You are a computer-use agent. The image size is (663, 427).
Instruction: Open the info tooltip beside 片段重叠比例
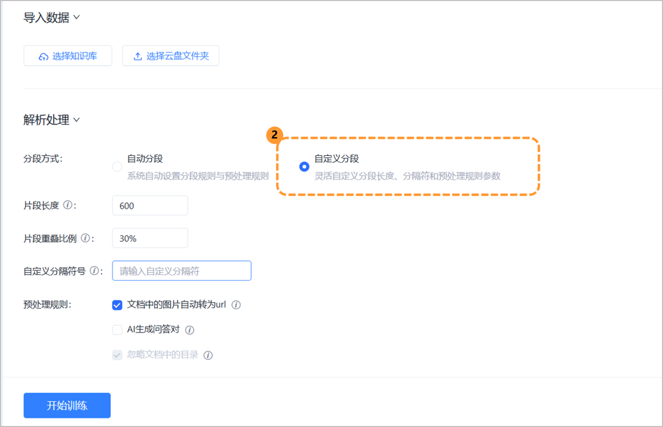pos(86,238)
